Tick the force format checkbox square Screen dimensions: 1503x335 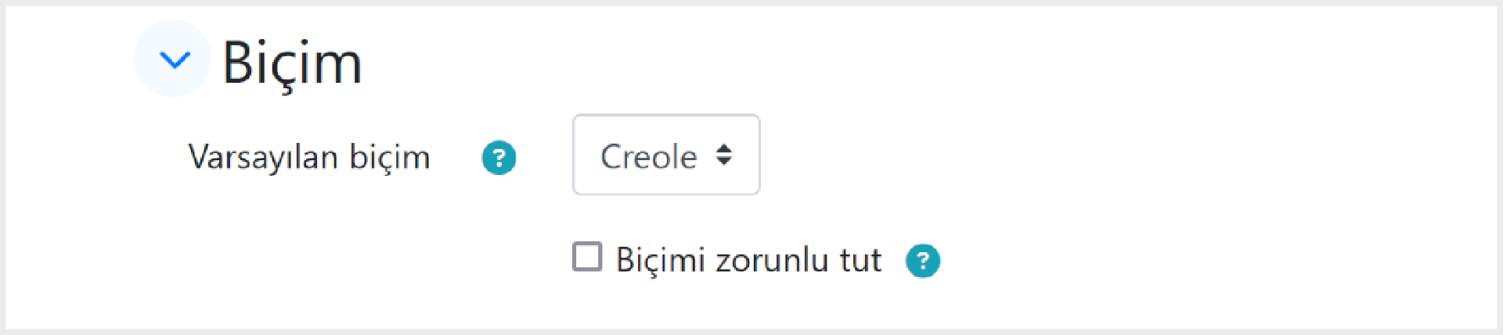point(587,256)
